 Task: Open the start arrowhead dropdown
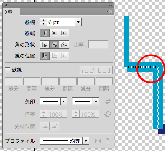[64, 101]
